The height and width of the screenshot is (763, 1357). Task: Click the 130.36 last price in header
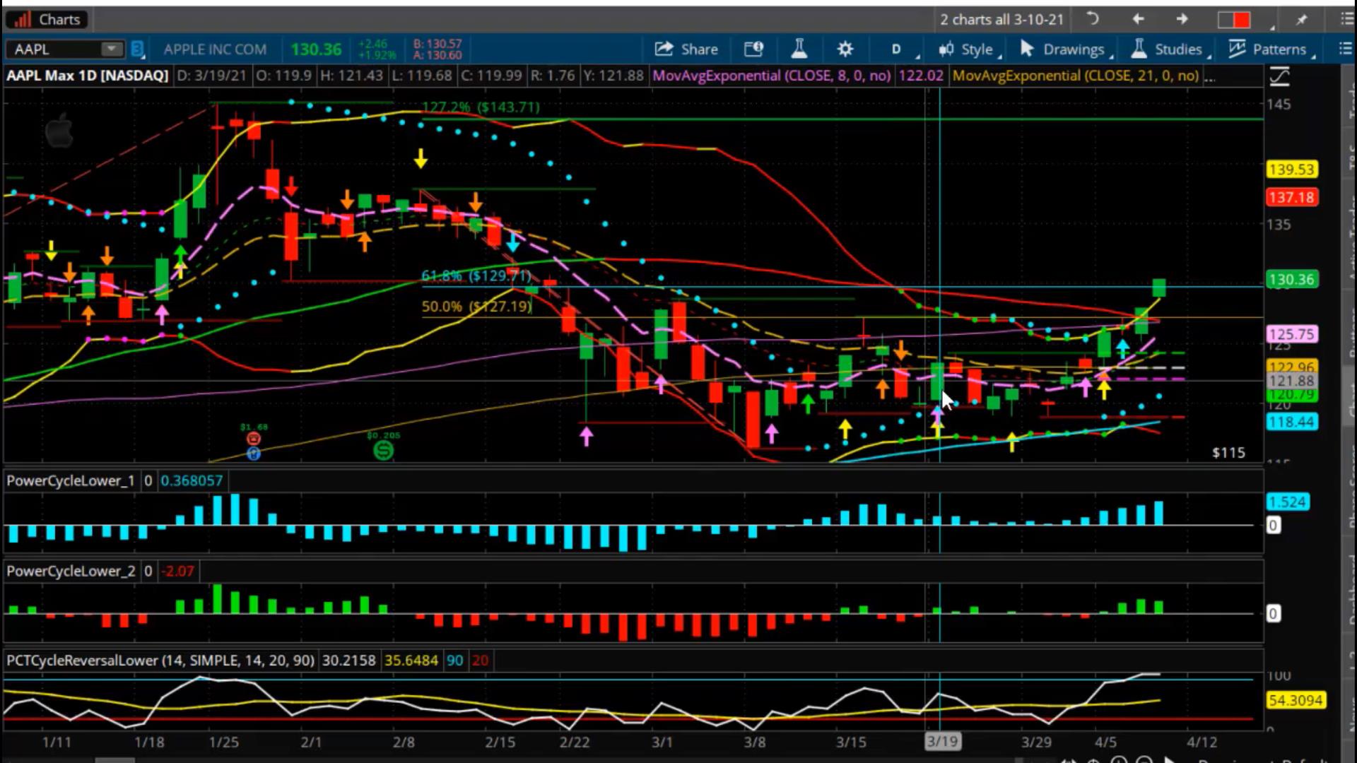click(316, 49)
